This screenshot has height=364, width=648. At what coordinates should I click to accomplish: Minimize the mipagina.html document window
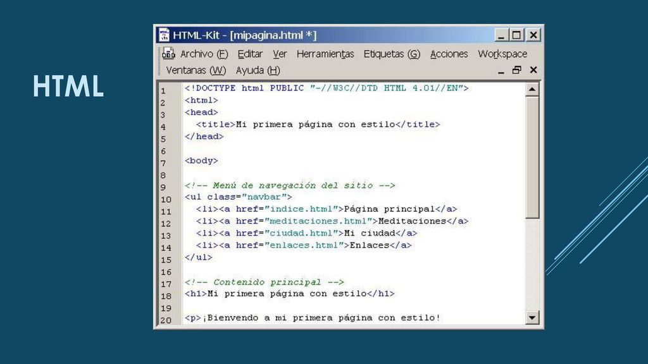coord(501,71)
